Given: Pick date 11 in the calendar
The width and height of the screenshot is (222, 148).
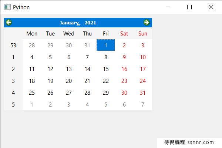Looking at the screenshot, I should (32, 69).
